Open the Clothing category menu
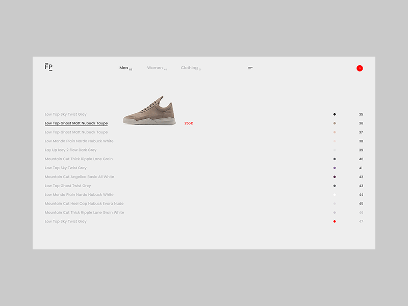 click(189, 67)
